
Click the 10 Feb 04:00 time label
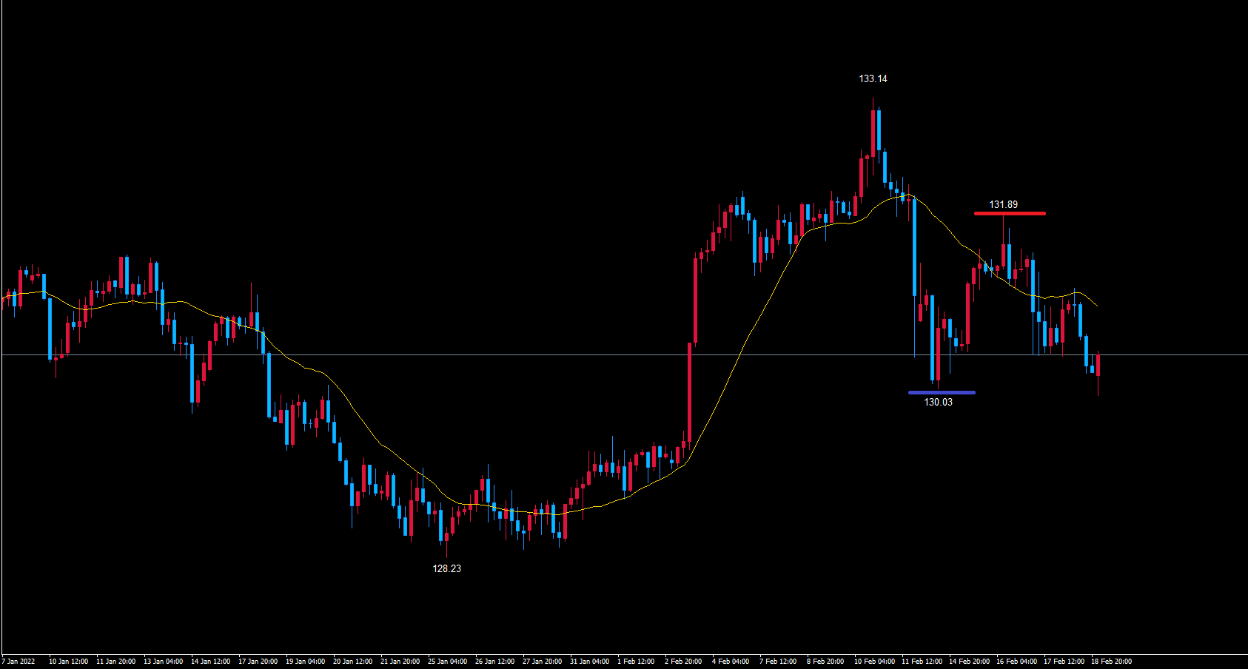point(874,662)
